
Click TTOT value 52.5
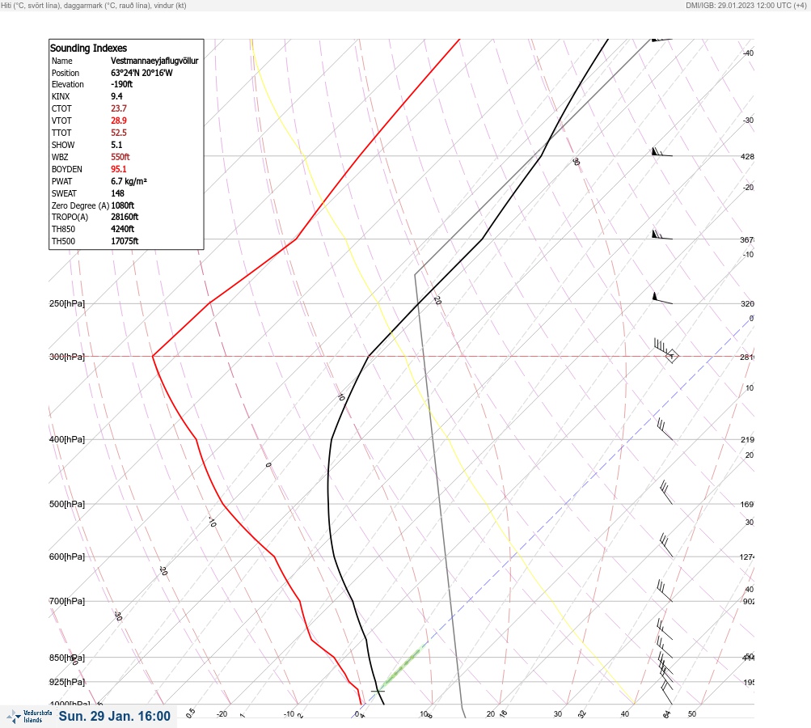tap(118, 133)
